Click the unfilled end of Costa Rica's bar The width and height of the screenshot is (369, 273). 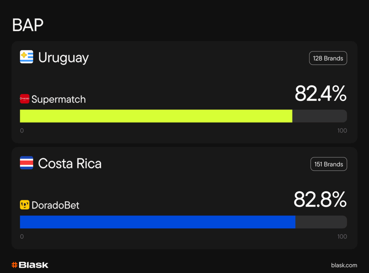click(321, 222)
